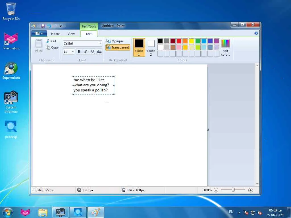Pick the black color swatch
The height and width of the screenshot is (218, 291).
[x=160, y=41]
